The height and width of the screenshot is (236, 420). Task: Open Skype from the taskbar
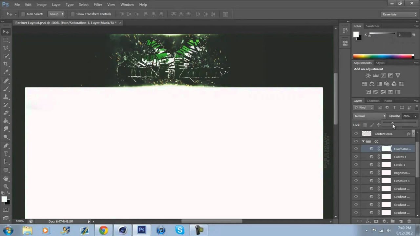click(180, 230)
